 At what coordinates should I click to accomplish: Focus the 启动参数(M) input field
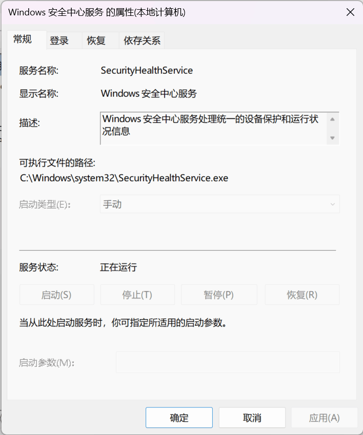228,362
